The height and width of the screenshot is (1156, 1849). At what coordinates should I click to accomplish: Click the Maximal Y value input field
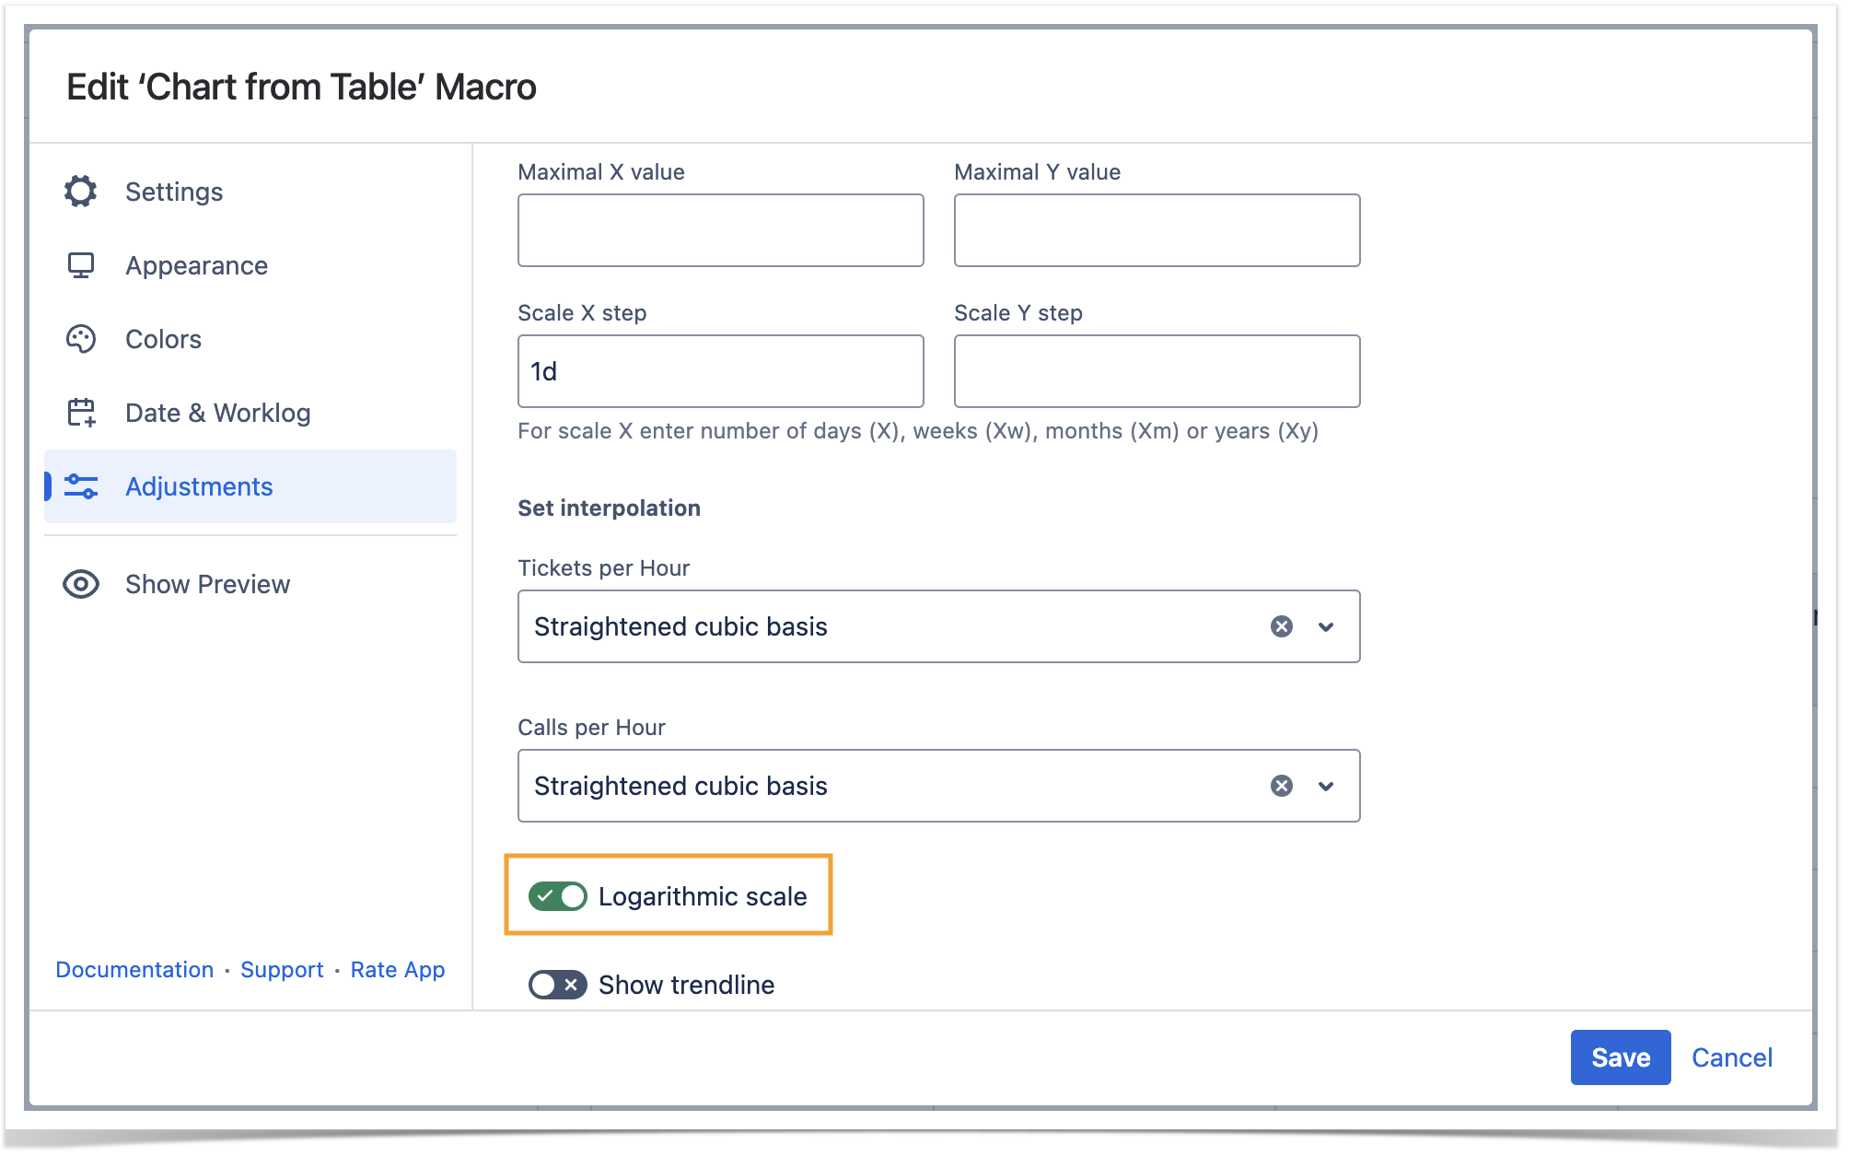1157,230
